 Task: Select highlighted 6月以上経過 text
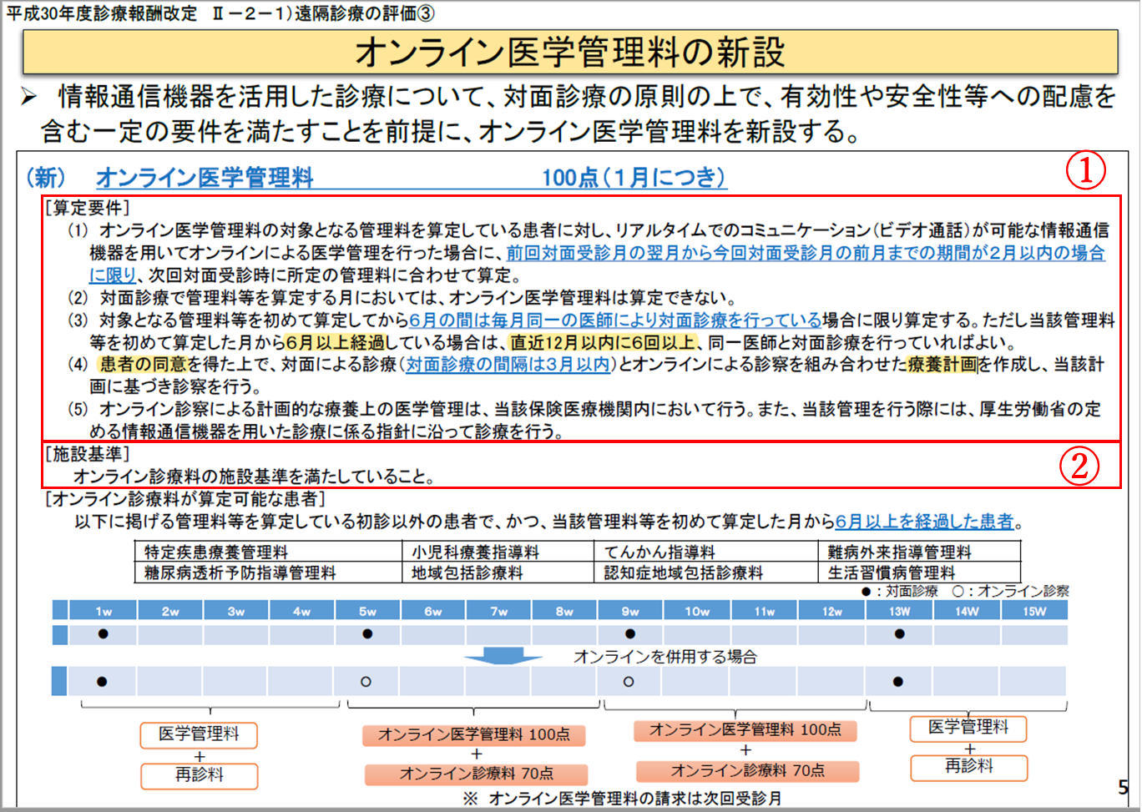[x=336, y=342]
